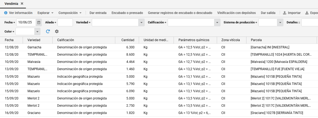Sort by the Parámetros químicos column header

(195, 40)
